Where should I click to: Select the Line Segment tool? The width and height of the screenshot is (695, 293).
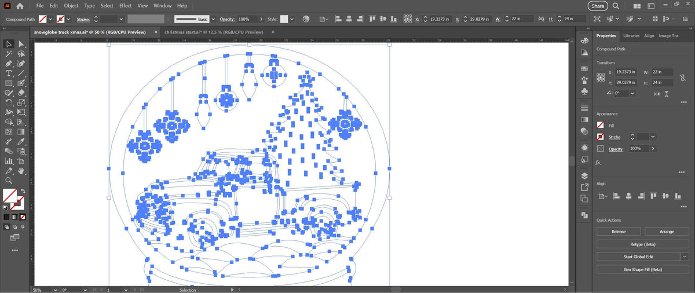click(x=21, y=74)
